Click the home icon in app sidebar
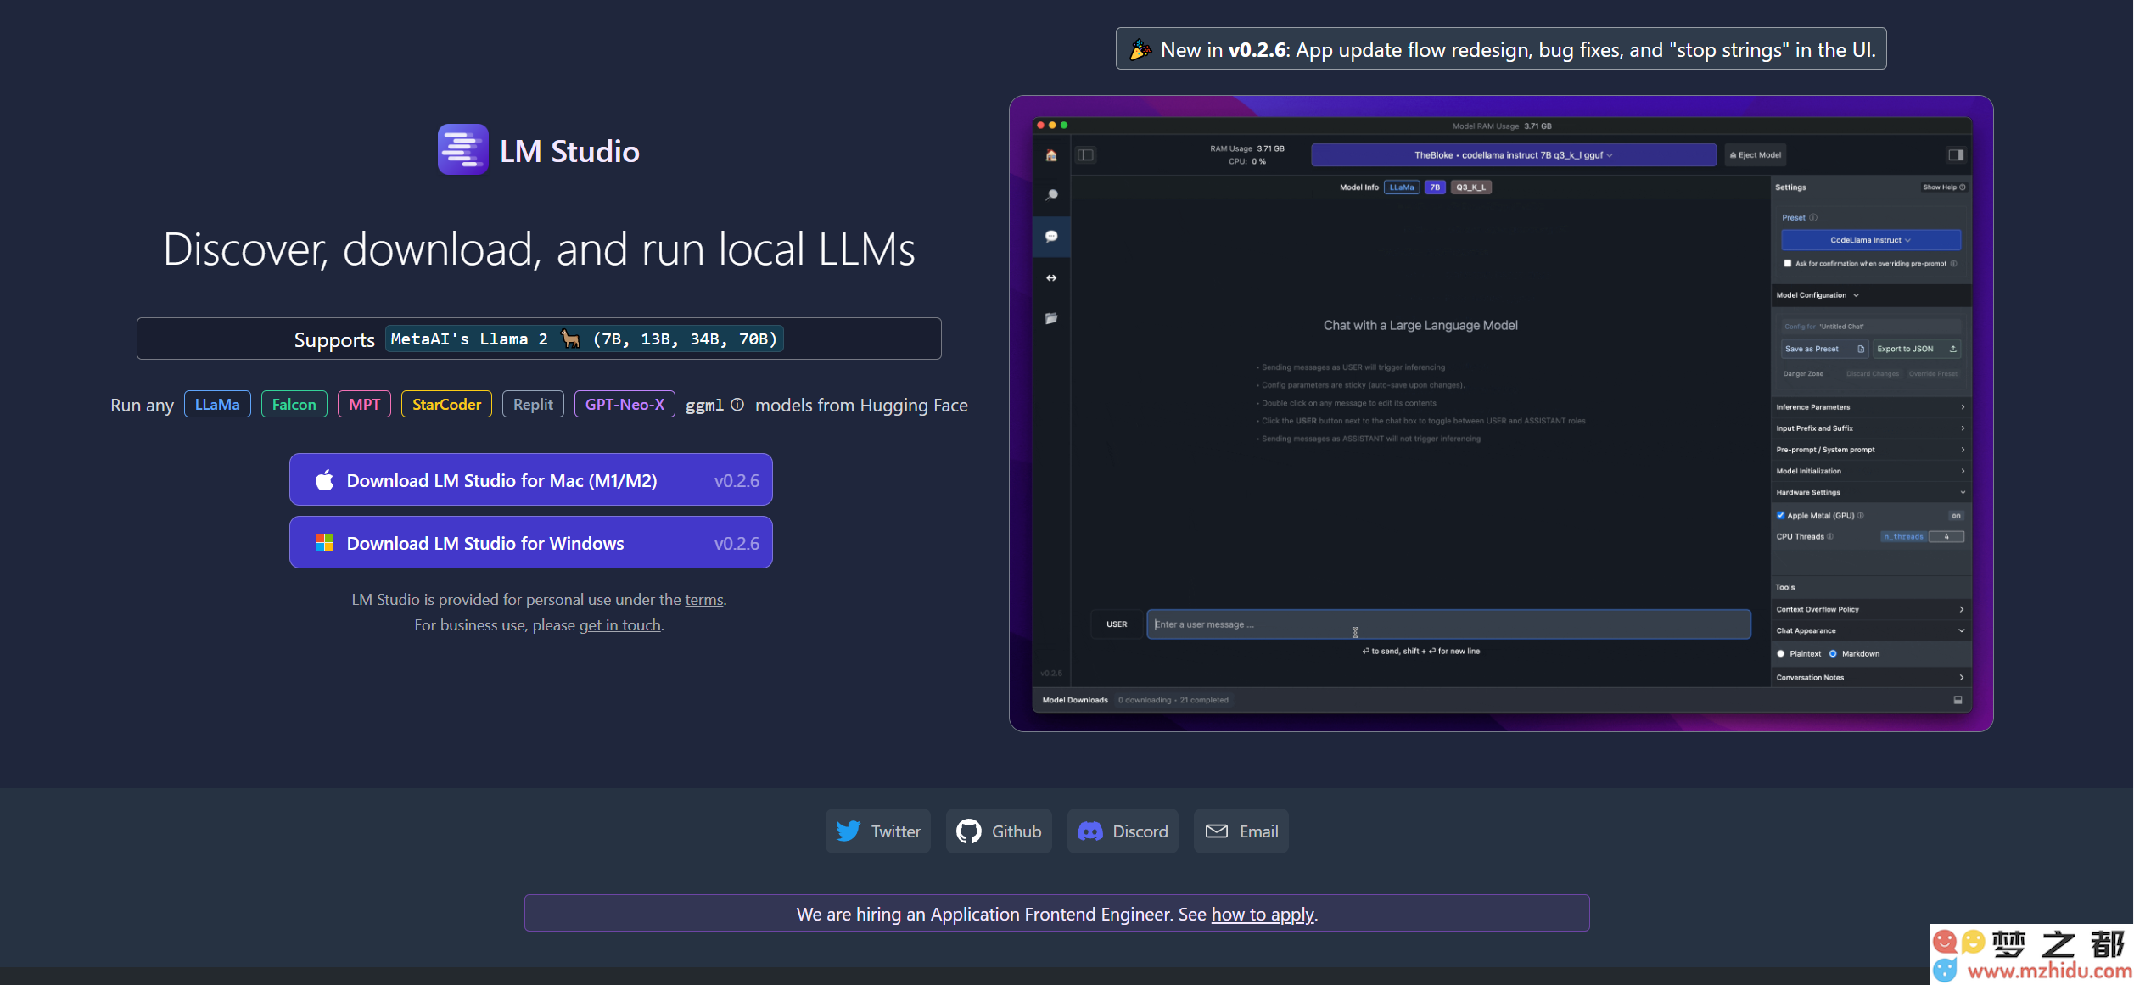The width and height of the screenshot is (2134, 985). (1051, 155)
